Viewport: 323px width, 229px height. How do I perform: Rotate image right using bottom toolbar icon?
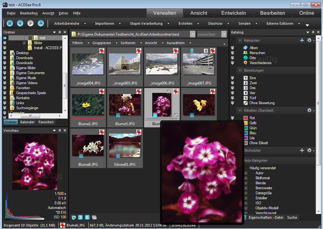(x=87, y=217)
